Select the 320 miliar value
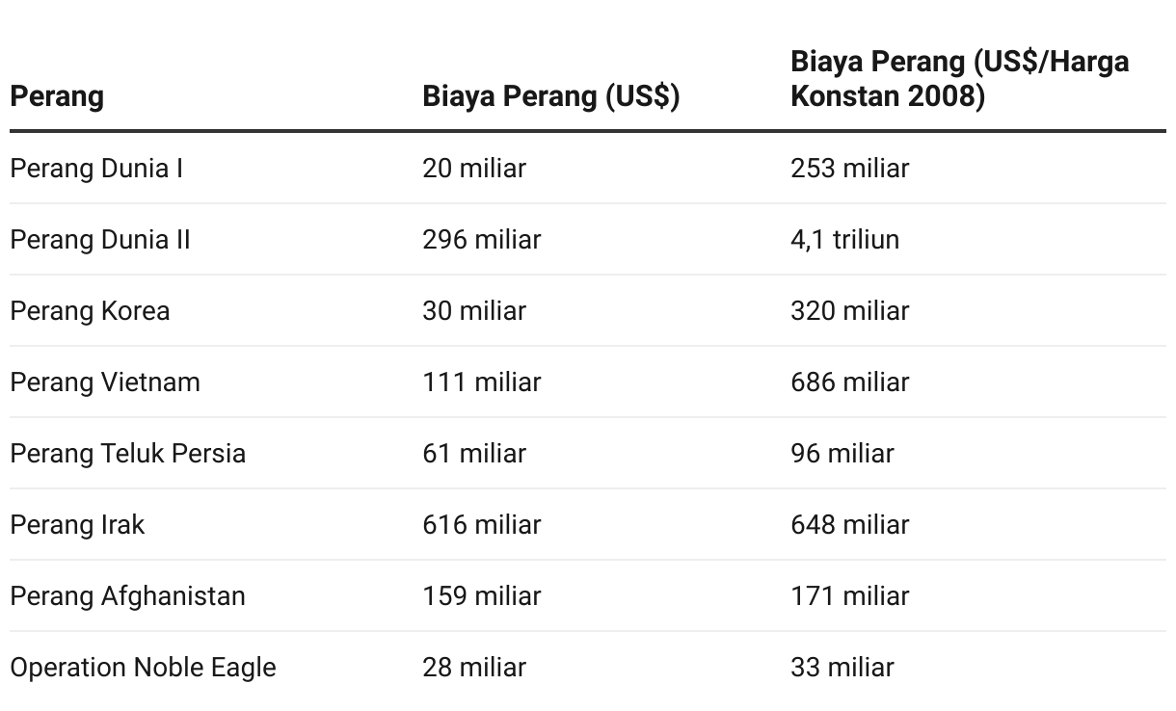Screen dimensions: 1176x711 pyautogui.click(x=850, y=311)
